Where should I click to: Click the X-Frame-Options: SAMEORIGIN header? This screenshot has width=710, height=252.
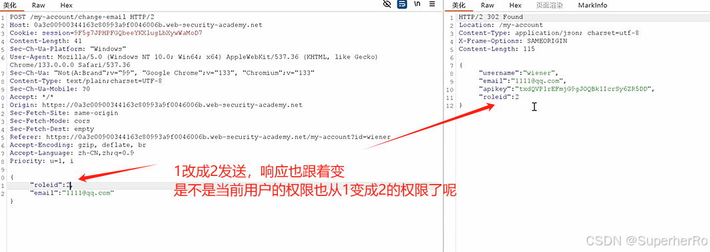click(x=512, y=41)
